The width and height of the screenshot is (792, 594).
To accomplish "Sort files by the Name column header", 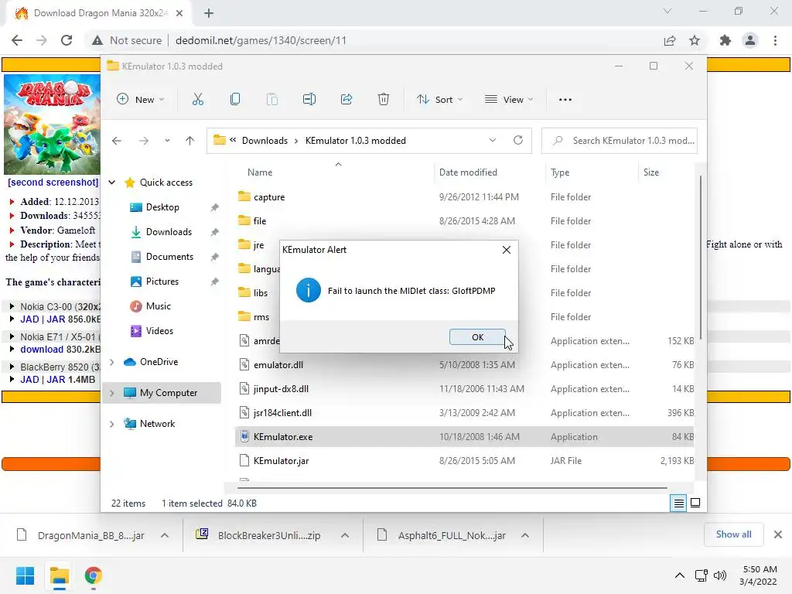I will [x=260, y=172].
